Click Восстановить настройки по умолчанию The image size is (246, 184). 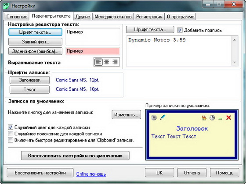(75, 156)
